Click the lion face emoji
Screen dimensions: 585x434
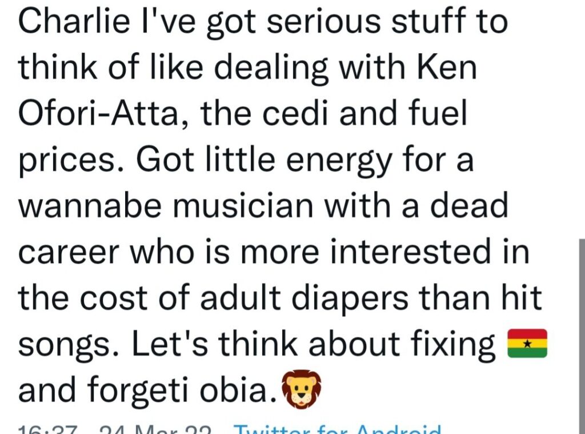pos(301,389)
